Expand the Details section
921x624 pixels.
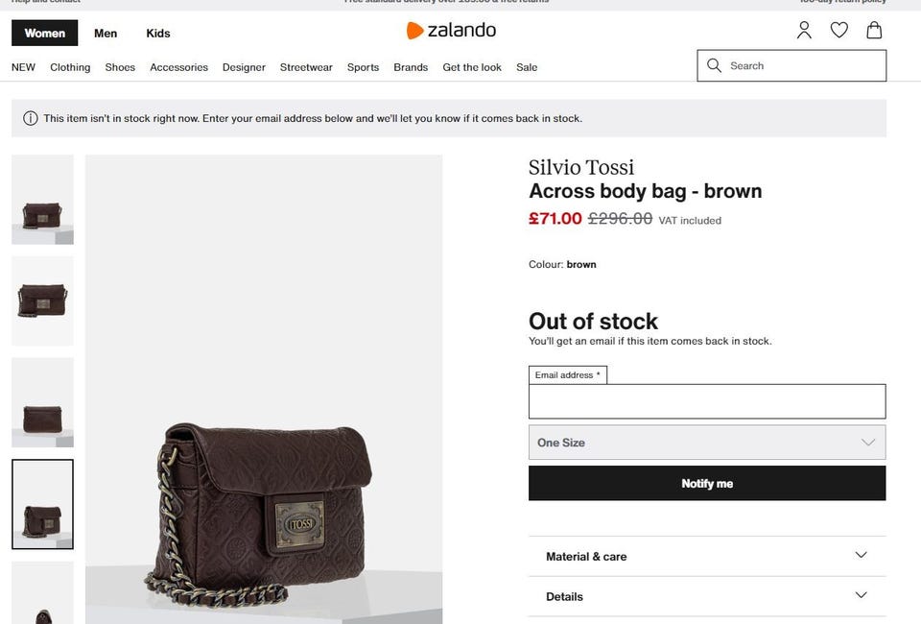[x=706, y=596]
